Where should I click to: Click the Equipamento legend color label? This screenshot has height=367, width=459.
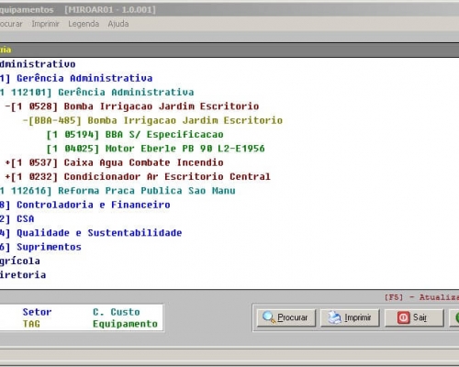tap(125, 324)
